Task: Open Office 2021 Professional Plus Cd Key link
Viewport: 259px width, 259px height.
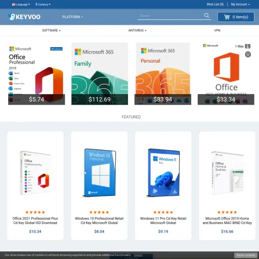Action: (x=35, y=221)
